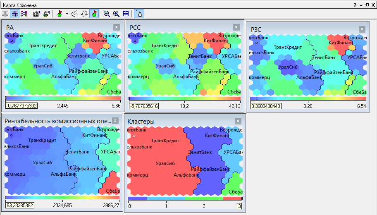377x215 pixels.
Task: Click the cluster value box showing 3
Action: click(239, 206)
